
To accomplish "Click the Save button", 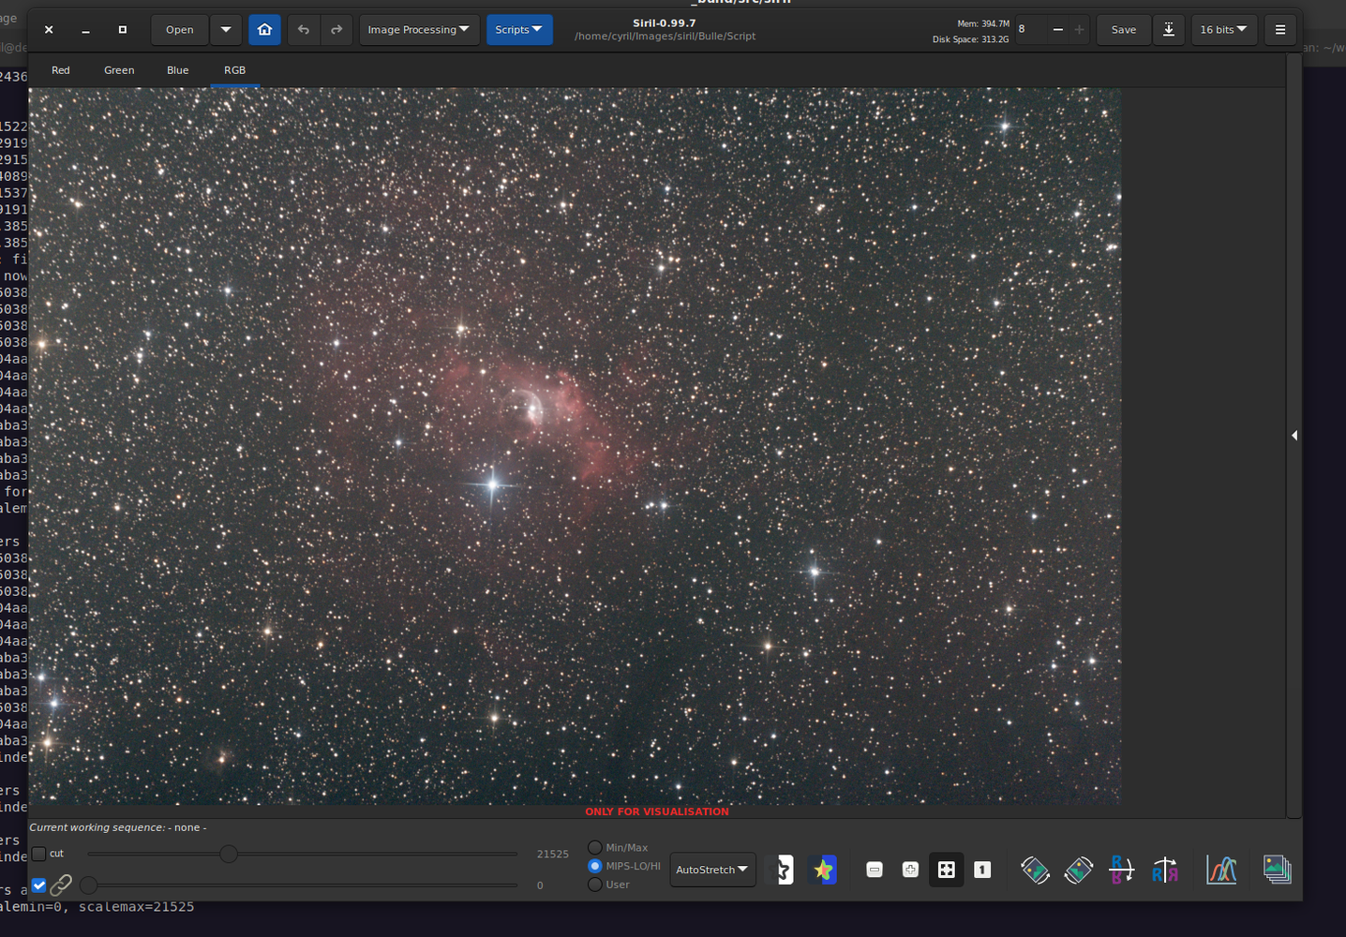I will [x=1124, y=30].
